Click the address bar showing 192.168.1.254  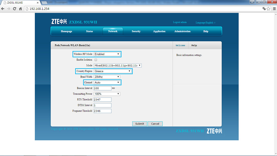[x=143, y=9]
